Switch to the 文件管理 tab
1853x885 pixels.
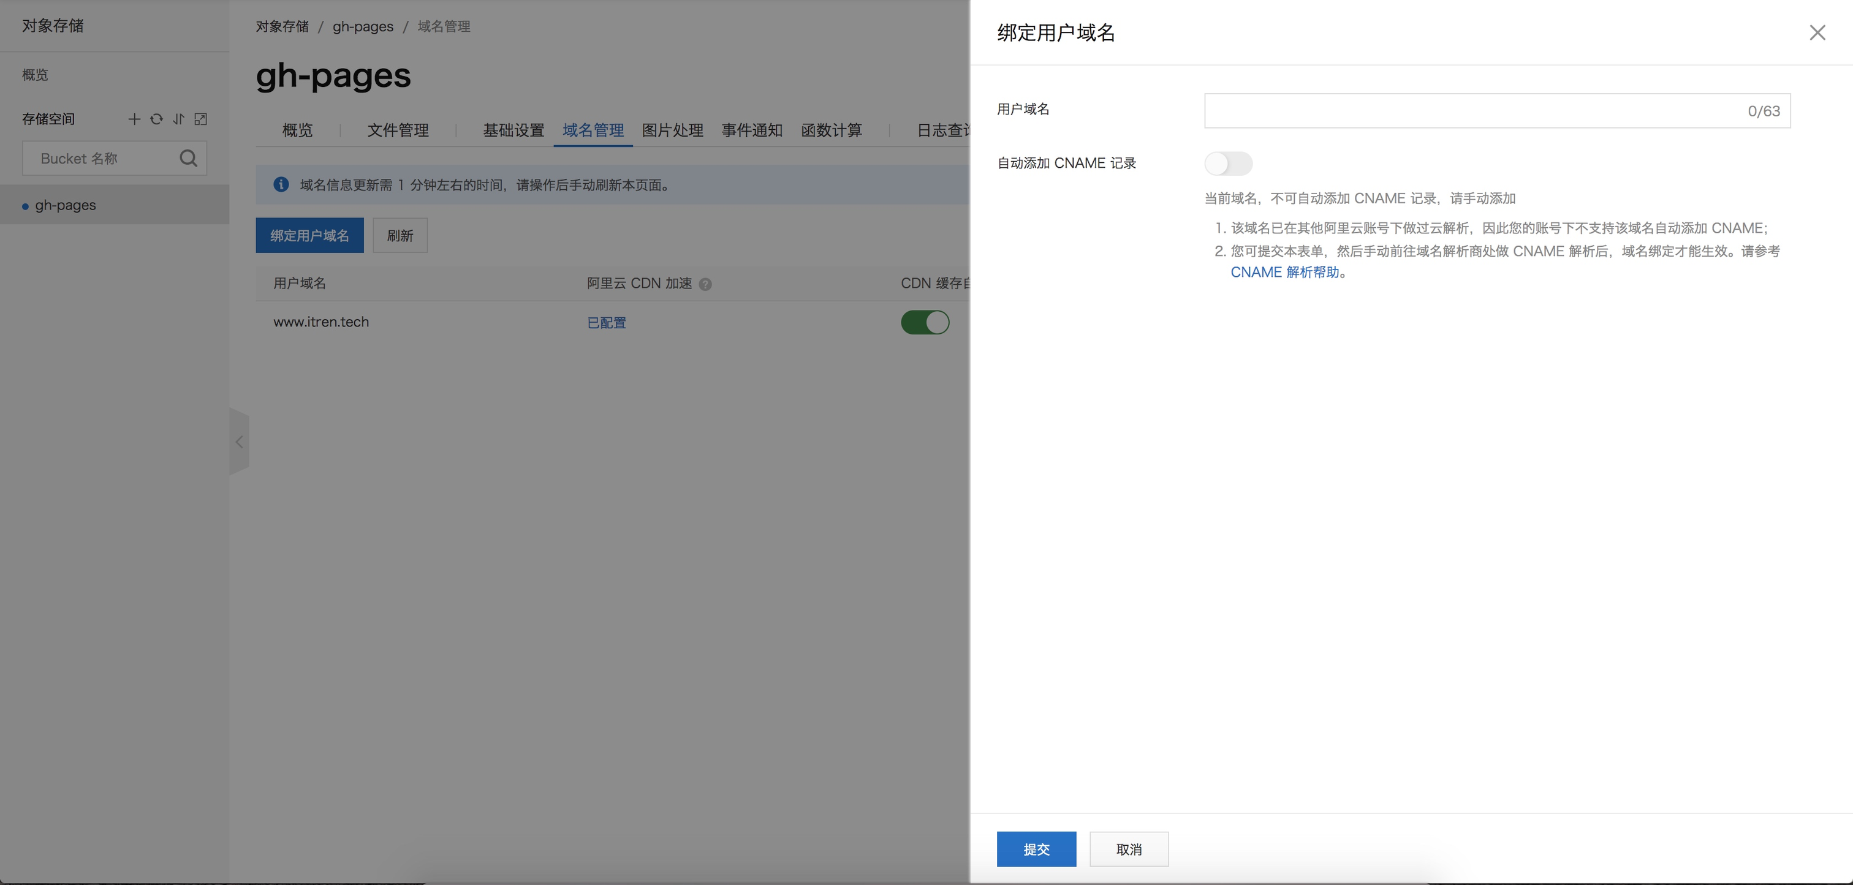click(x=398, y=130)
